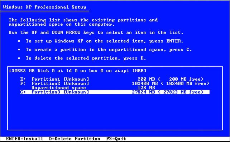Image resolution: width=230 pixels, height=142 pixels.
Task: Click the ENTER=Install status bar entry
Action: 24,139
